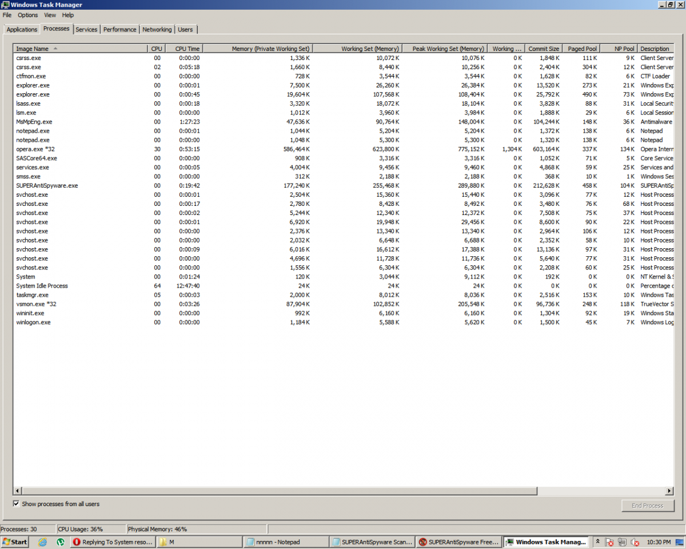Launch uTorrent from the quick launch bar
The width and height of the screenshot is (686, 549).
[x=60, y=542]
